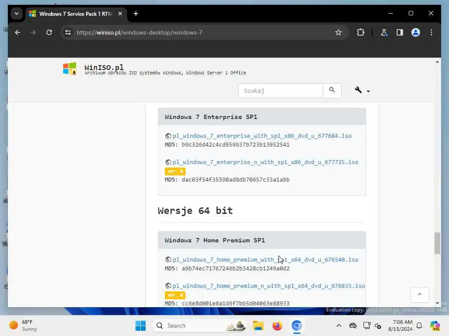Open Chrome Labs flask icon
This screenshot has height=336, width=449.
click(384, 32)
